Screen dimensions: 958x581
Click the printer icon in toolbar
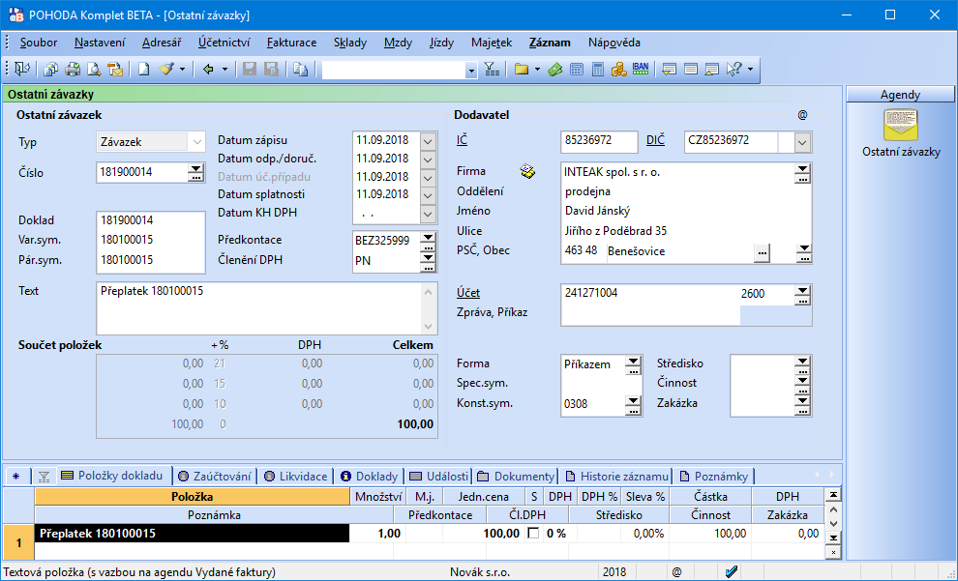(73, 70)
